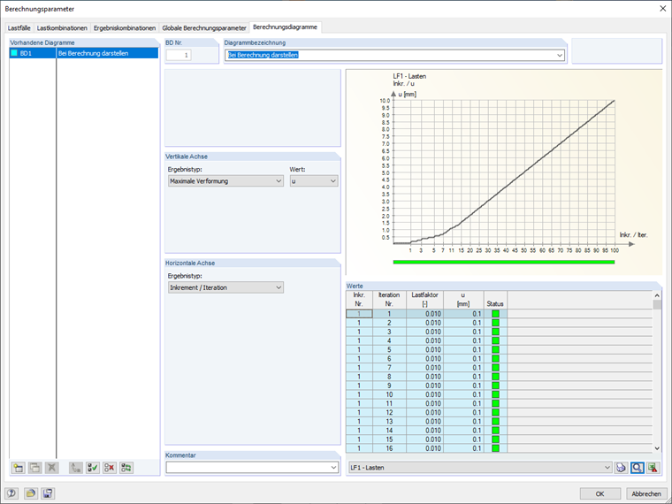Click the values table vertical scrollbar thumb

pyautogui.click(x=657, y=305)
